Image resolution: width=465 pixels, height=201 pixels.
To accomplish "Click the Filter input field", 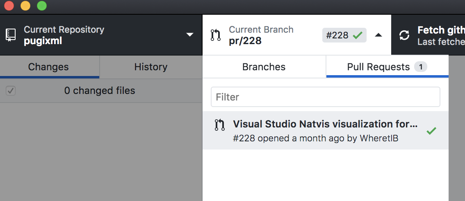I will point(325,97).
